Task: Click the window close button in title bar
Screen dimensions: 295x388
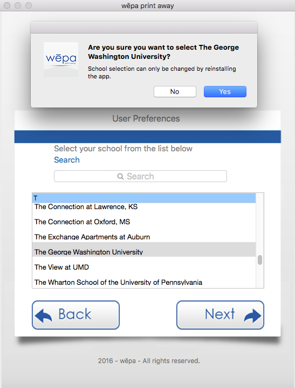Action: click(7, 5)
